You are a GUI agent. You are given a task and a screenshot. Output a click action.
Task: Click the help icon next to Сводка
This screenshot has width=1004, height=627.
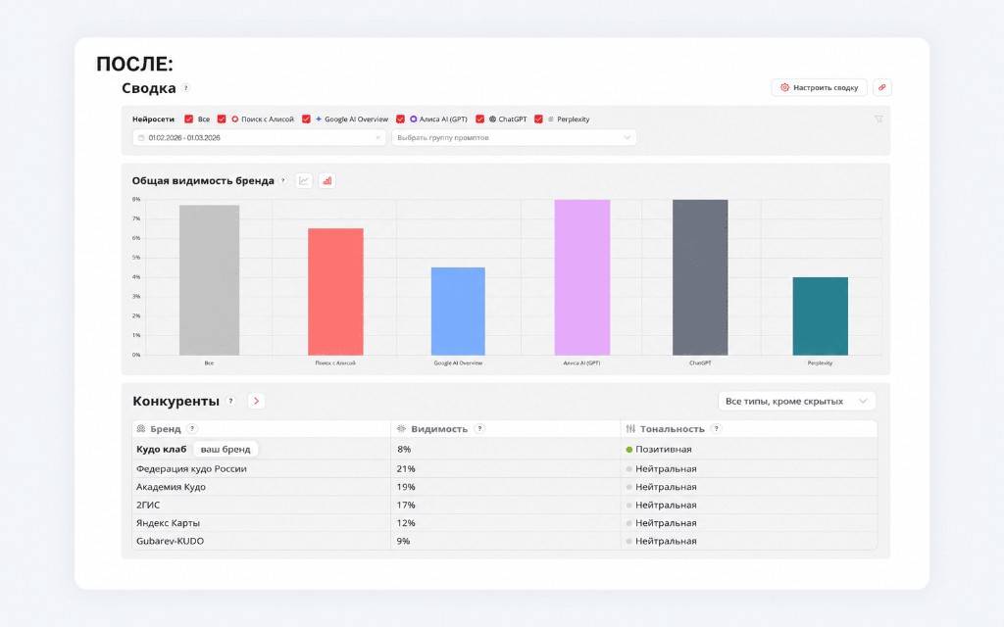185,88
